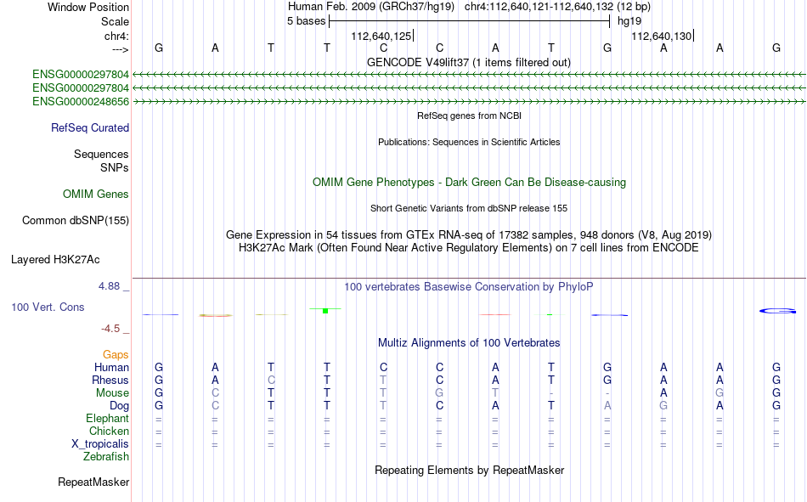The image size is (807, 502).
Task: Click the Chicken species label
Action: [109, 431]
